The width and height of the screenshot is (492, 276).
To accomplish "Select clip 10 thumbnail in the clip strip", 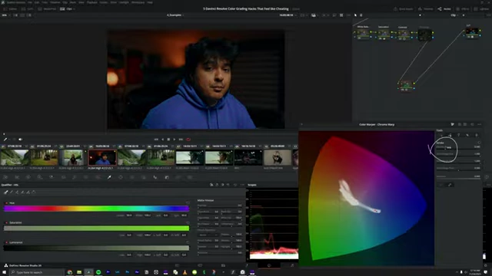I will click(278, 157).
